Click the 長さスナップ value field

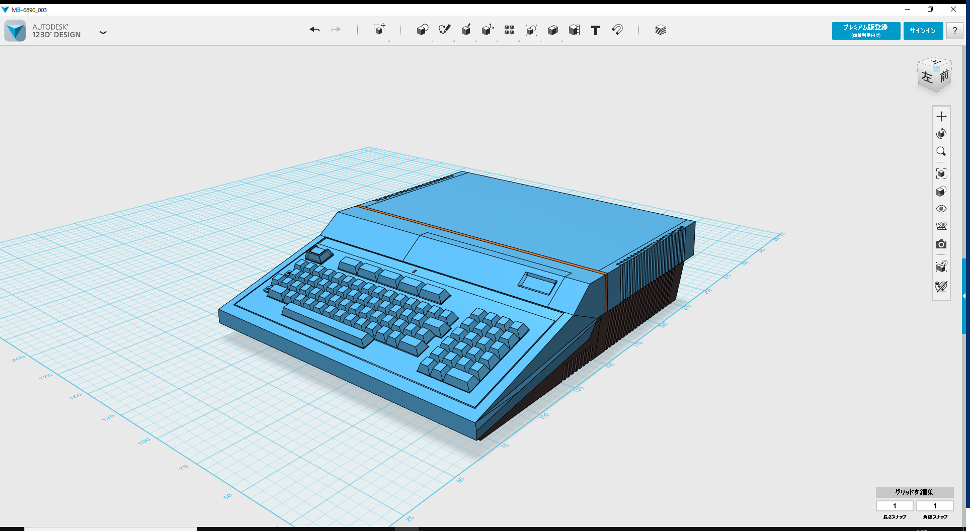[895, 506]
